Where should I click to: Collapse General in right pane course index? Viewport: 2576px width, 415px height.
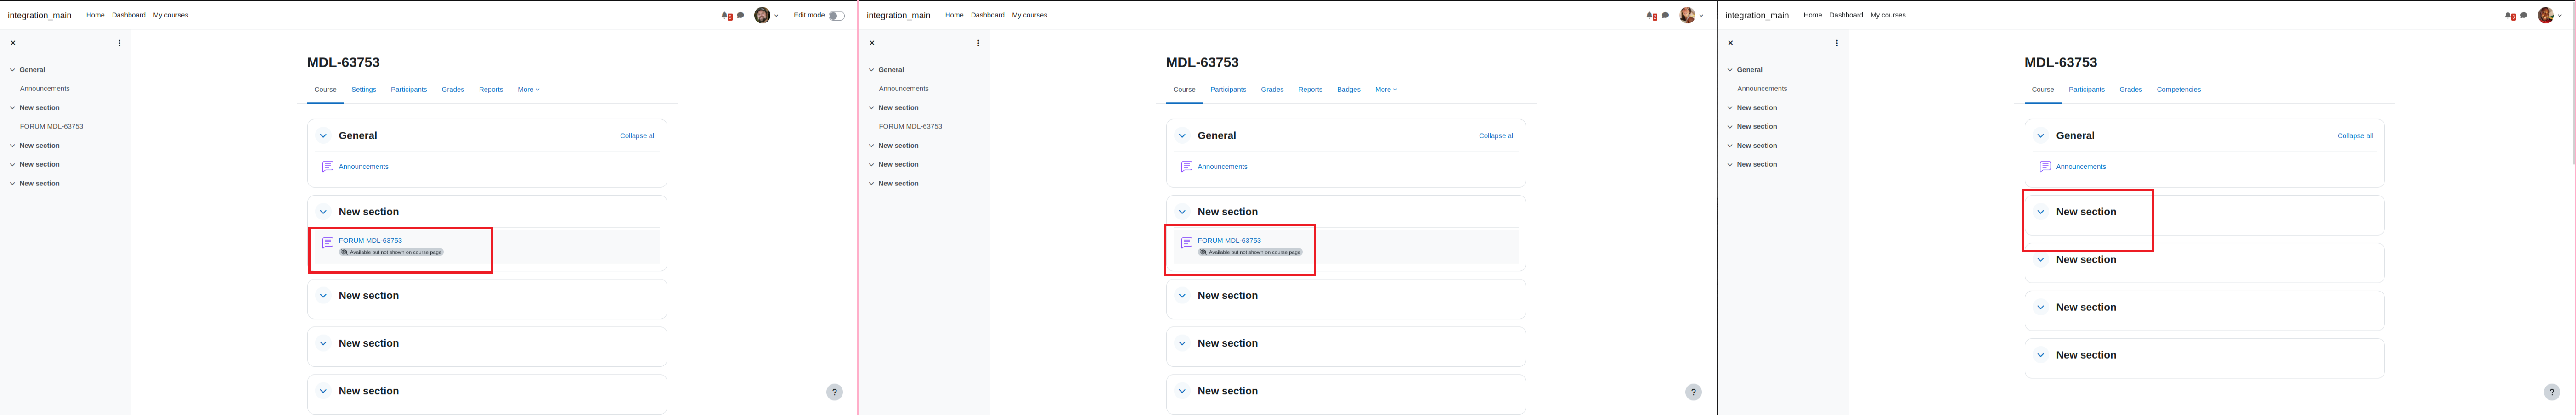(1730, 70)
